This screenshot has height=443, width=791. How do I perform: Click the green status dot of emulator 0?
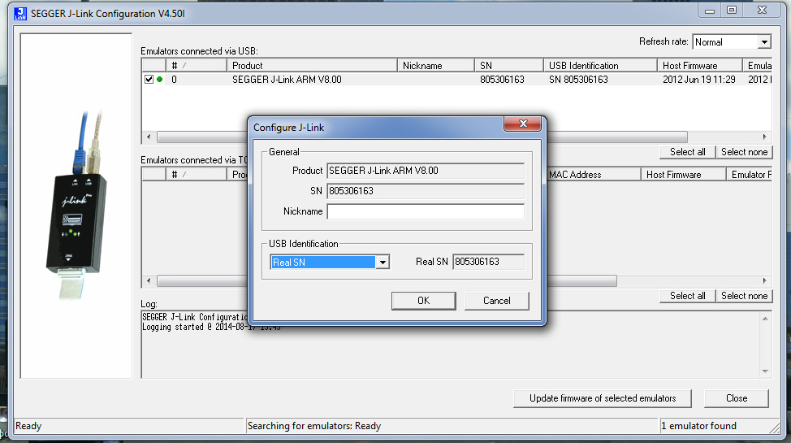coord(160,80)
